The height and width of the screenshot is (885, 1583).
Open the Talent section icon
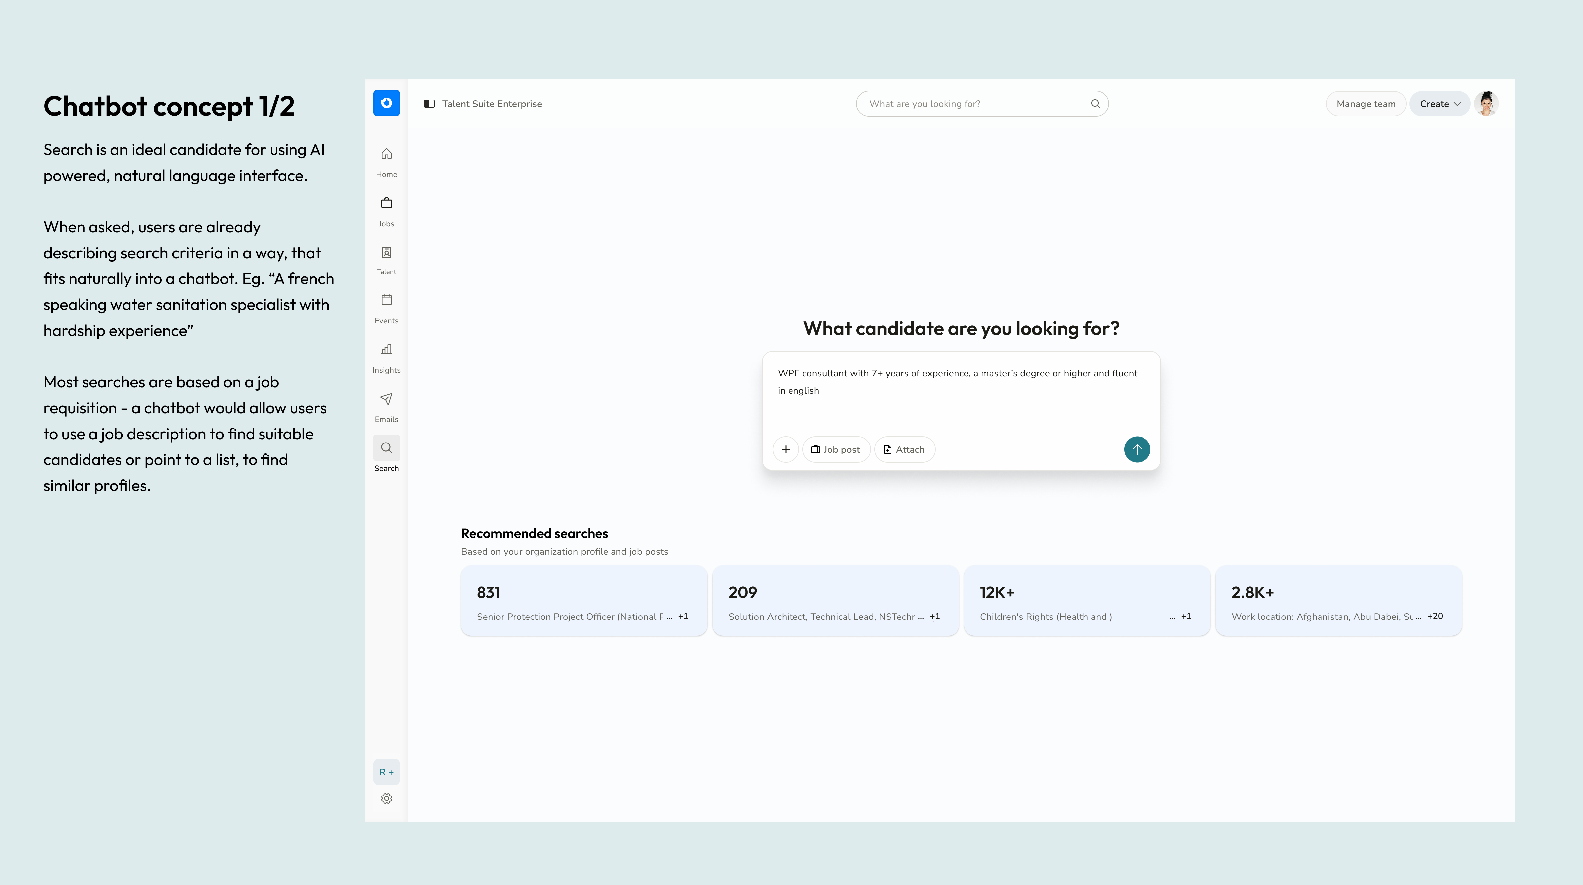pos(386,253)
